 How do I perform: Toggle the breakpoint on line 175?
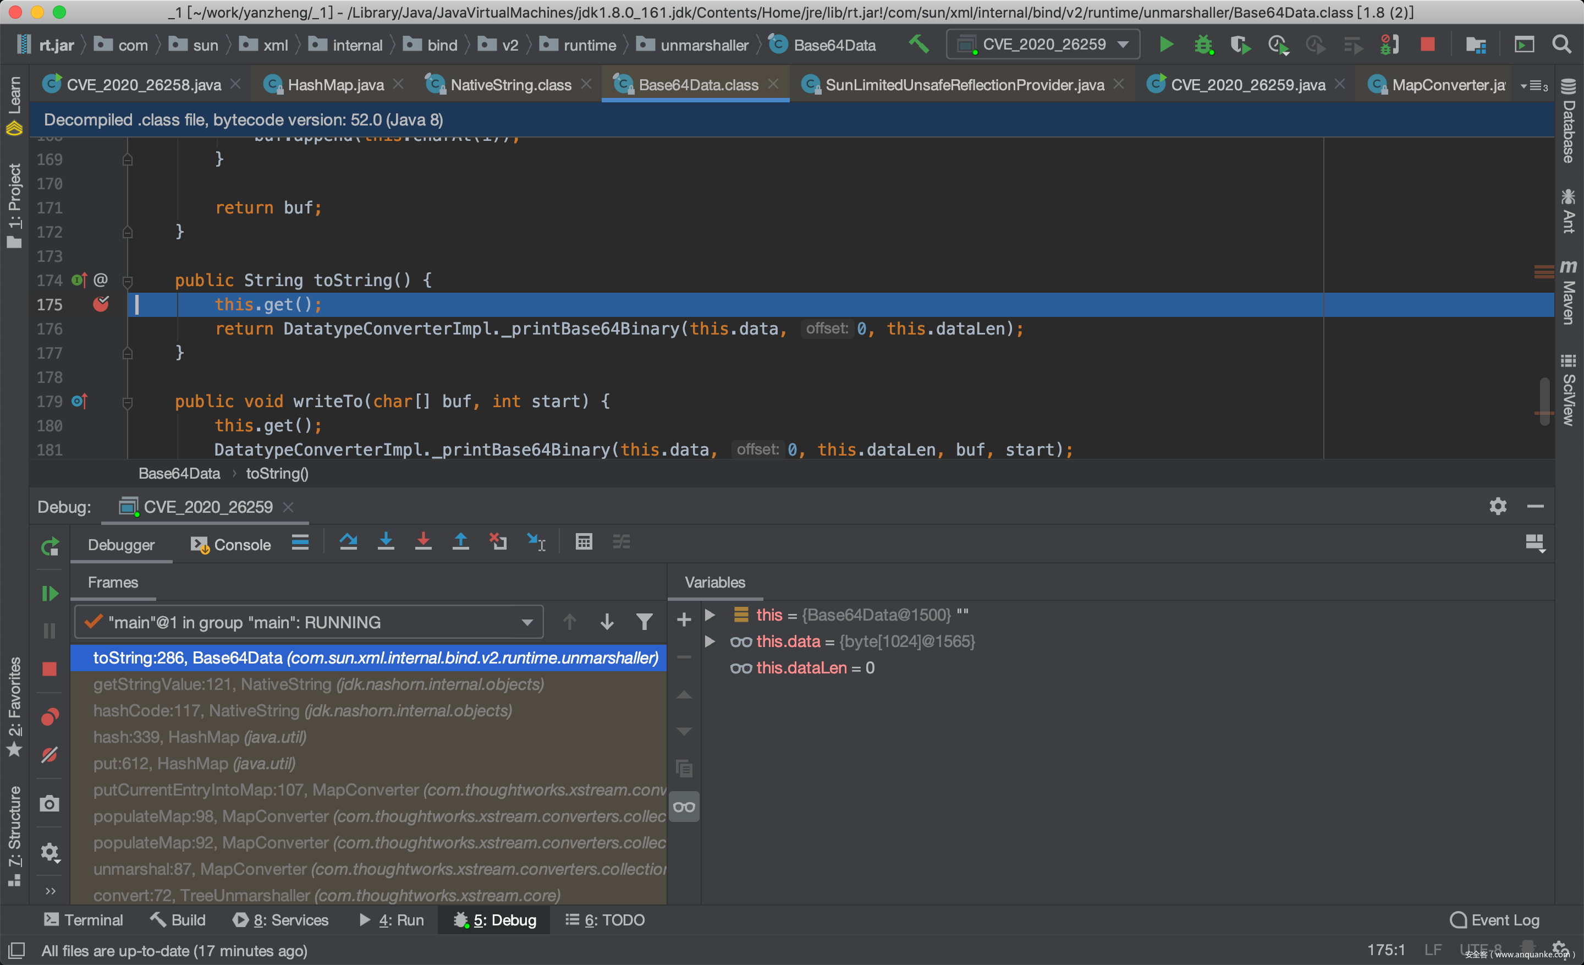tap(101, 304)
